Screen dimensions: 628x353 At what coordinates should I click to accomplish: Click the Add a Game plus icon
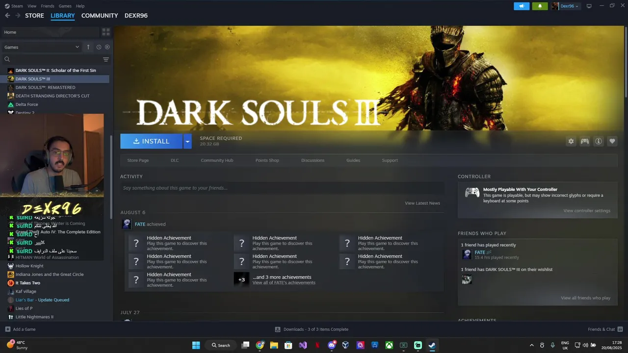7,329
